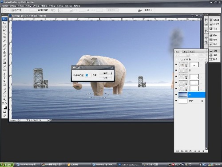Toggle visibility of the bottom background layer
Image resolution: width=222 pixels, height=167 pixels.
click(176, 101)
